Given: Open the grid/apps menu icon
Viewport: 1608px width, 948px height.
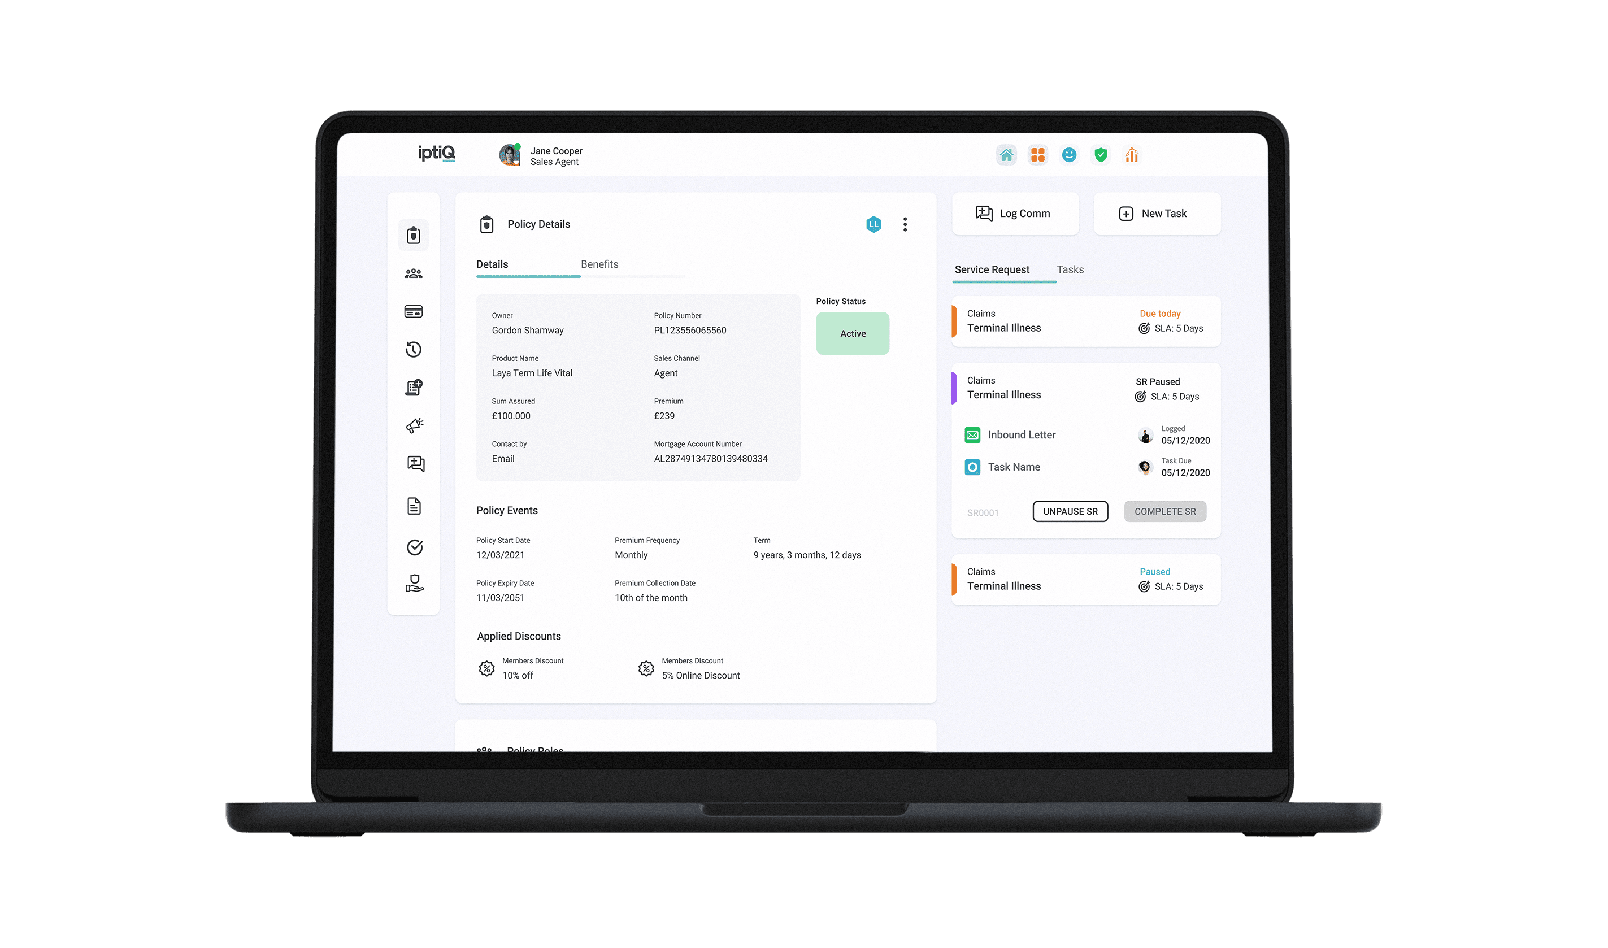Looking at the screenshot, I should pos(1036,155).
